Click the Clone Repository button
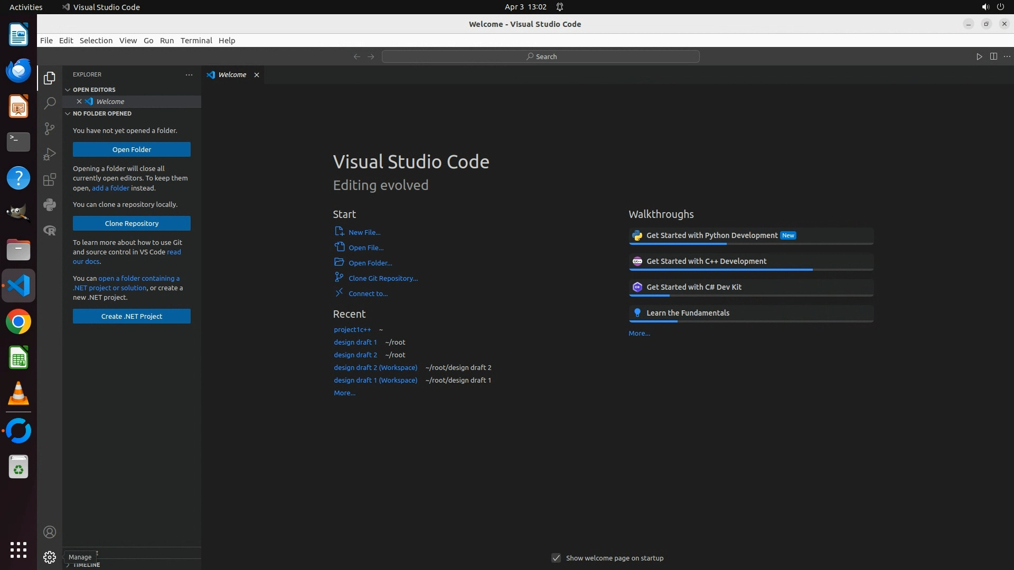 tap(132, 223)
